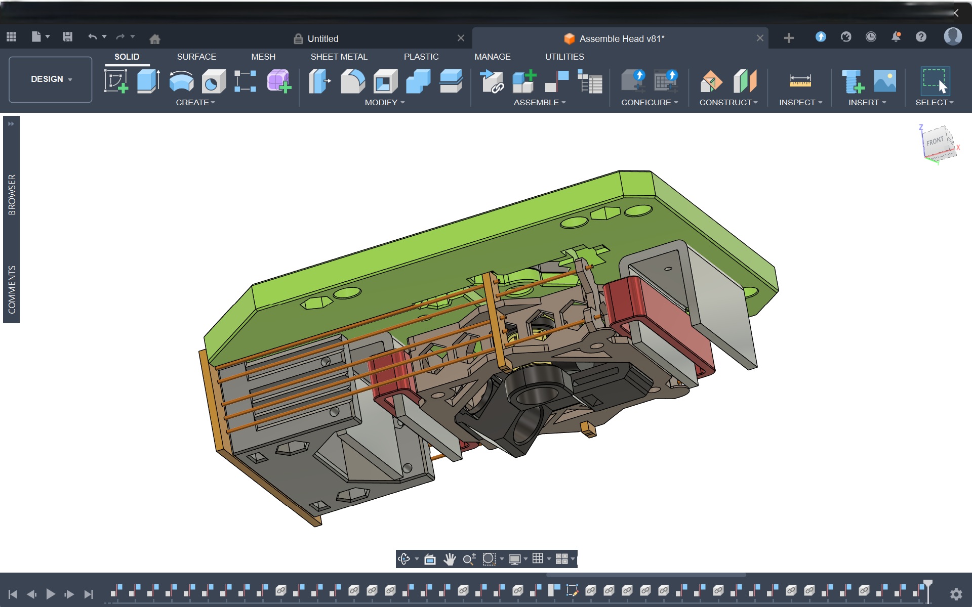The image size is (972, 607).
Task: Click the Create Sketch icon
Action: pyautogui.click(x=116, y=81)
